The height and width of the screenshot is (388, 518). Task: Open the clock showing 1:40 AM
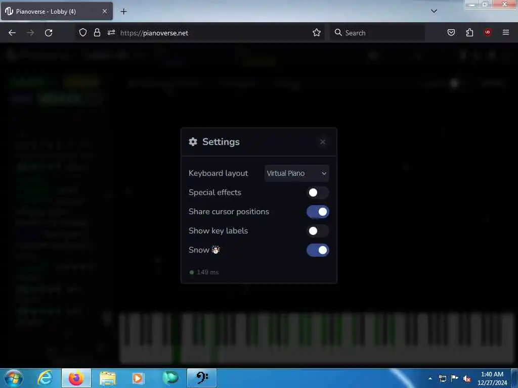click(x=492, y=378)
